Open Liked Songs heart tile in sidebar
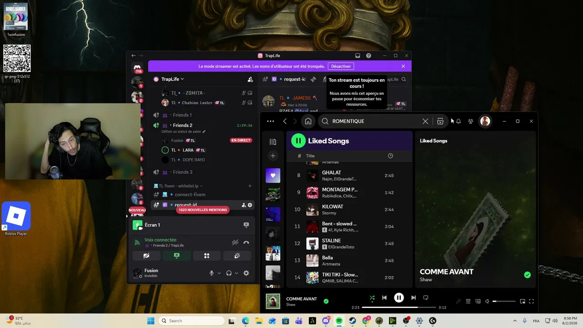The image size is (583, 328). coord(273,175)
